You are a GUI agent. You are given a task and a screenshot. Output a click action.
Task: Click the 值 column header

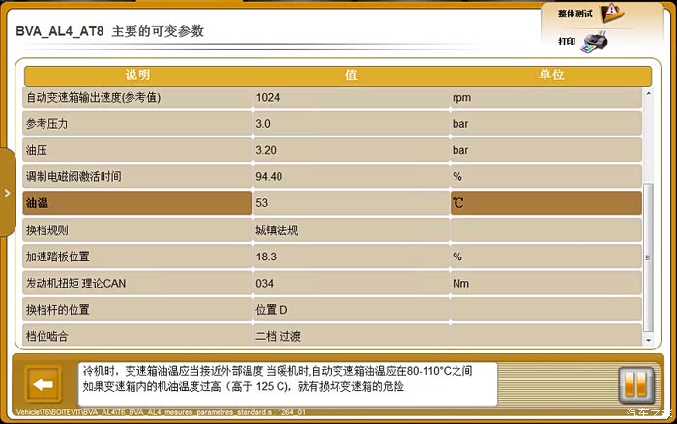[x=351, y=76]
